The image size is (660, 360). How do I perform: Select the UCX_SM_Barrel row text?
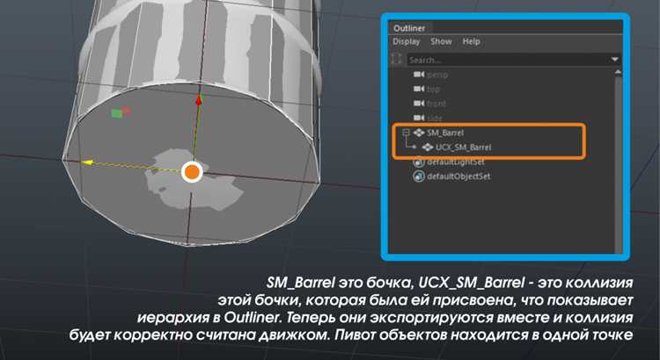464,148
